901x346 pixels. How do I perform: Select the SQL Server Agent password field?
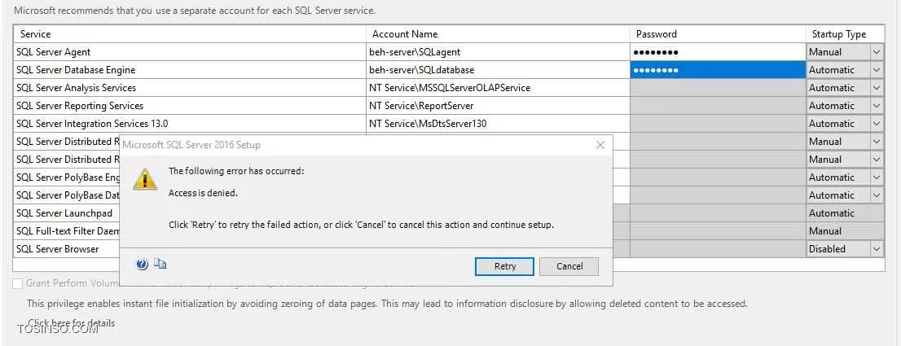718,51
